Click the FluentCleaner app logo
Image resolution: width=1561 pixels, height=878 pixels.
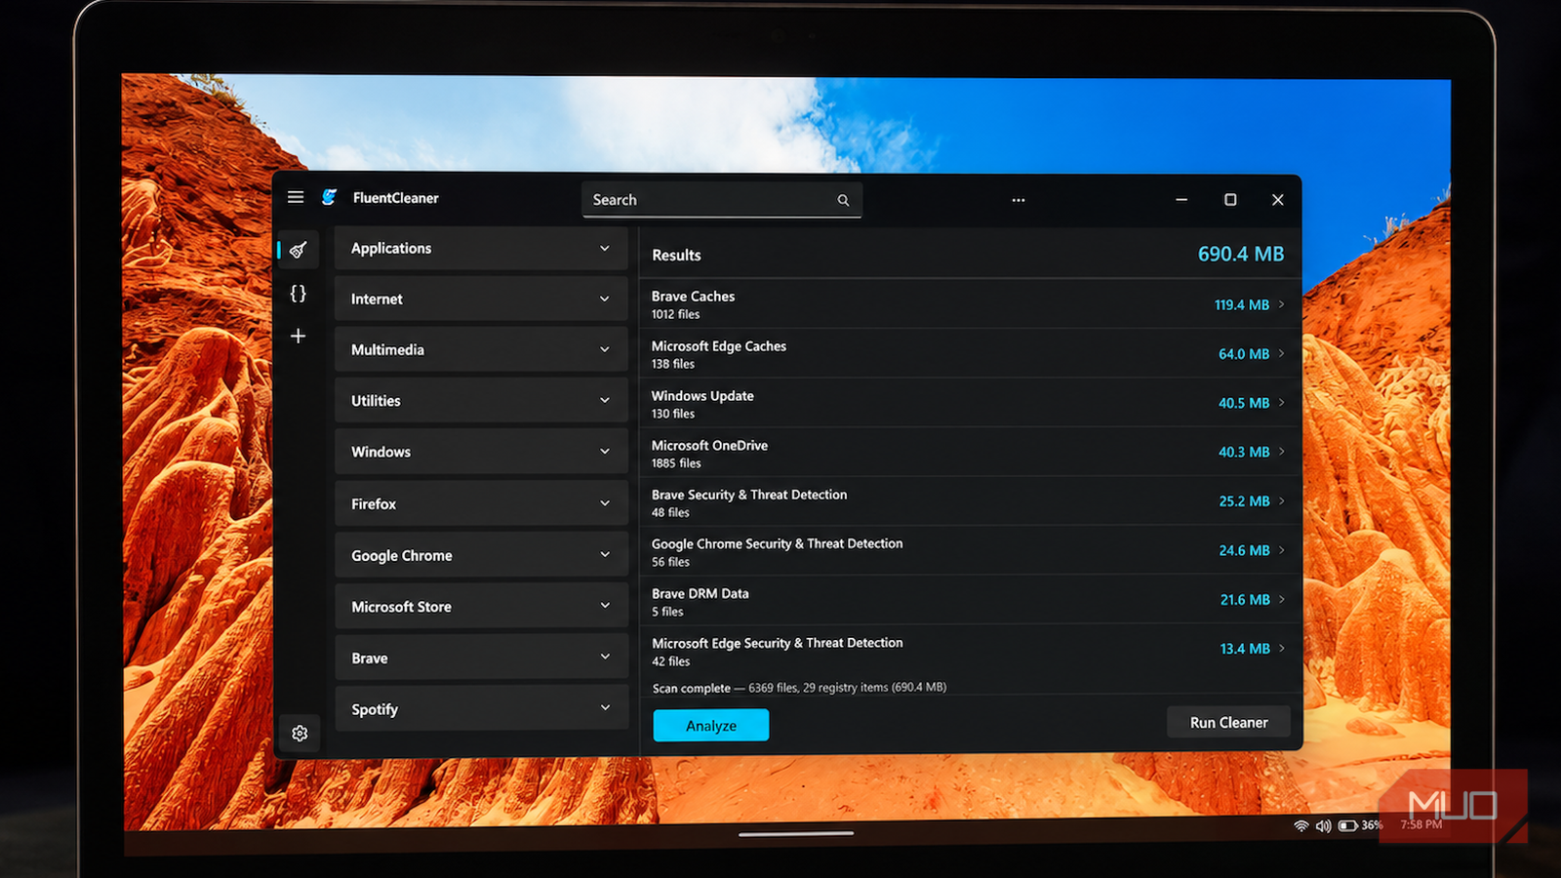point(330,197)
